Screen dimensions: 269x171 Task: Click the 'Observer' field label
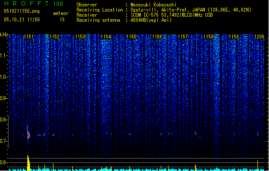(87, 5)
